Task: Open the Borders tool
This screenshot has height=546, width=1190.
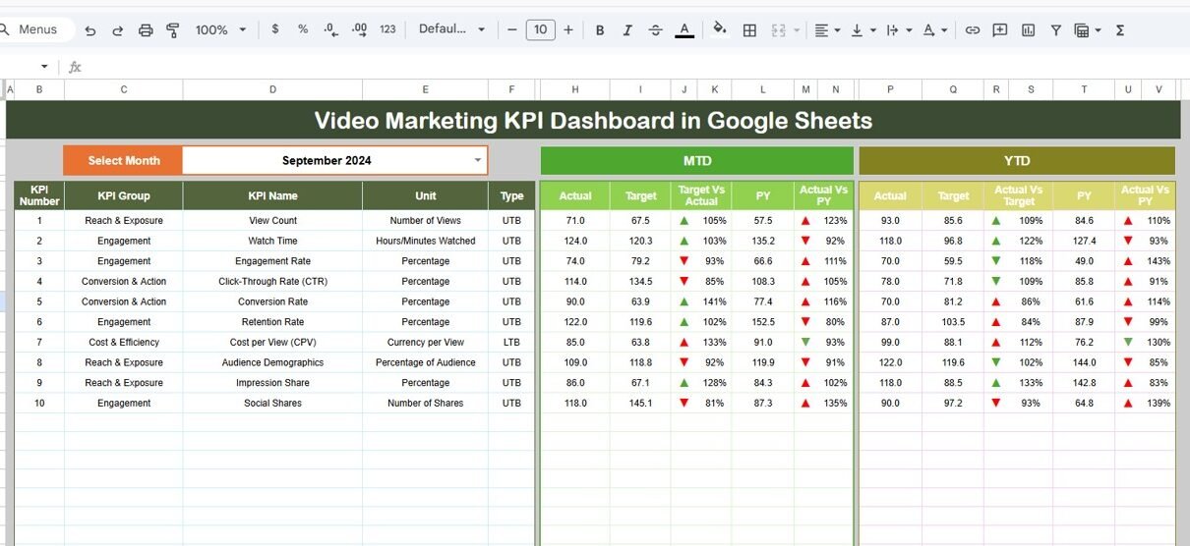Action: tap(749, 30)
